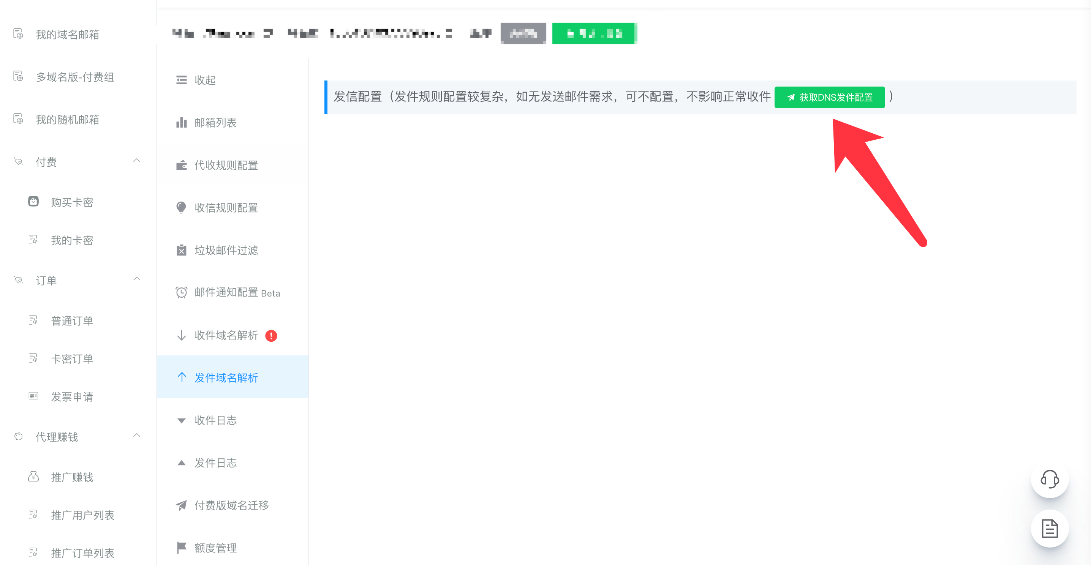Viewport: 1091px width, 565px height.
Task: Click the wallet icon for 代收规则配置
Action: coord(181,165)
